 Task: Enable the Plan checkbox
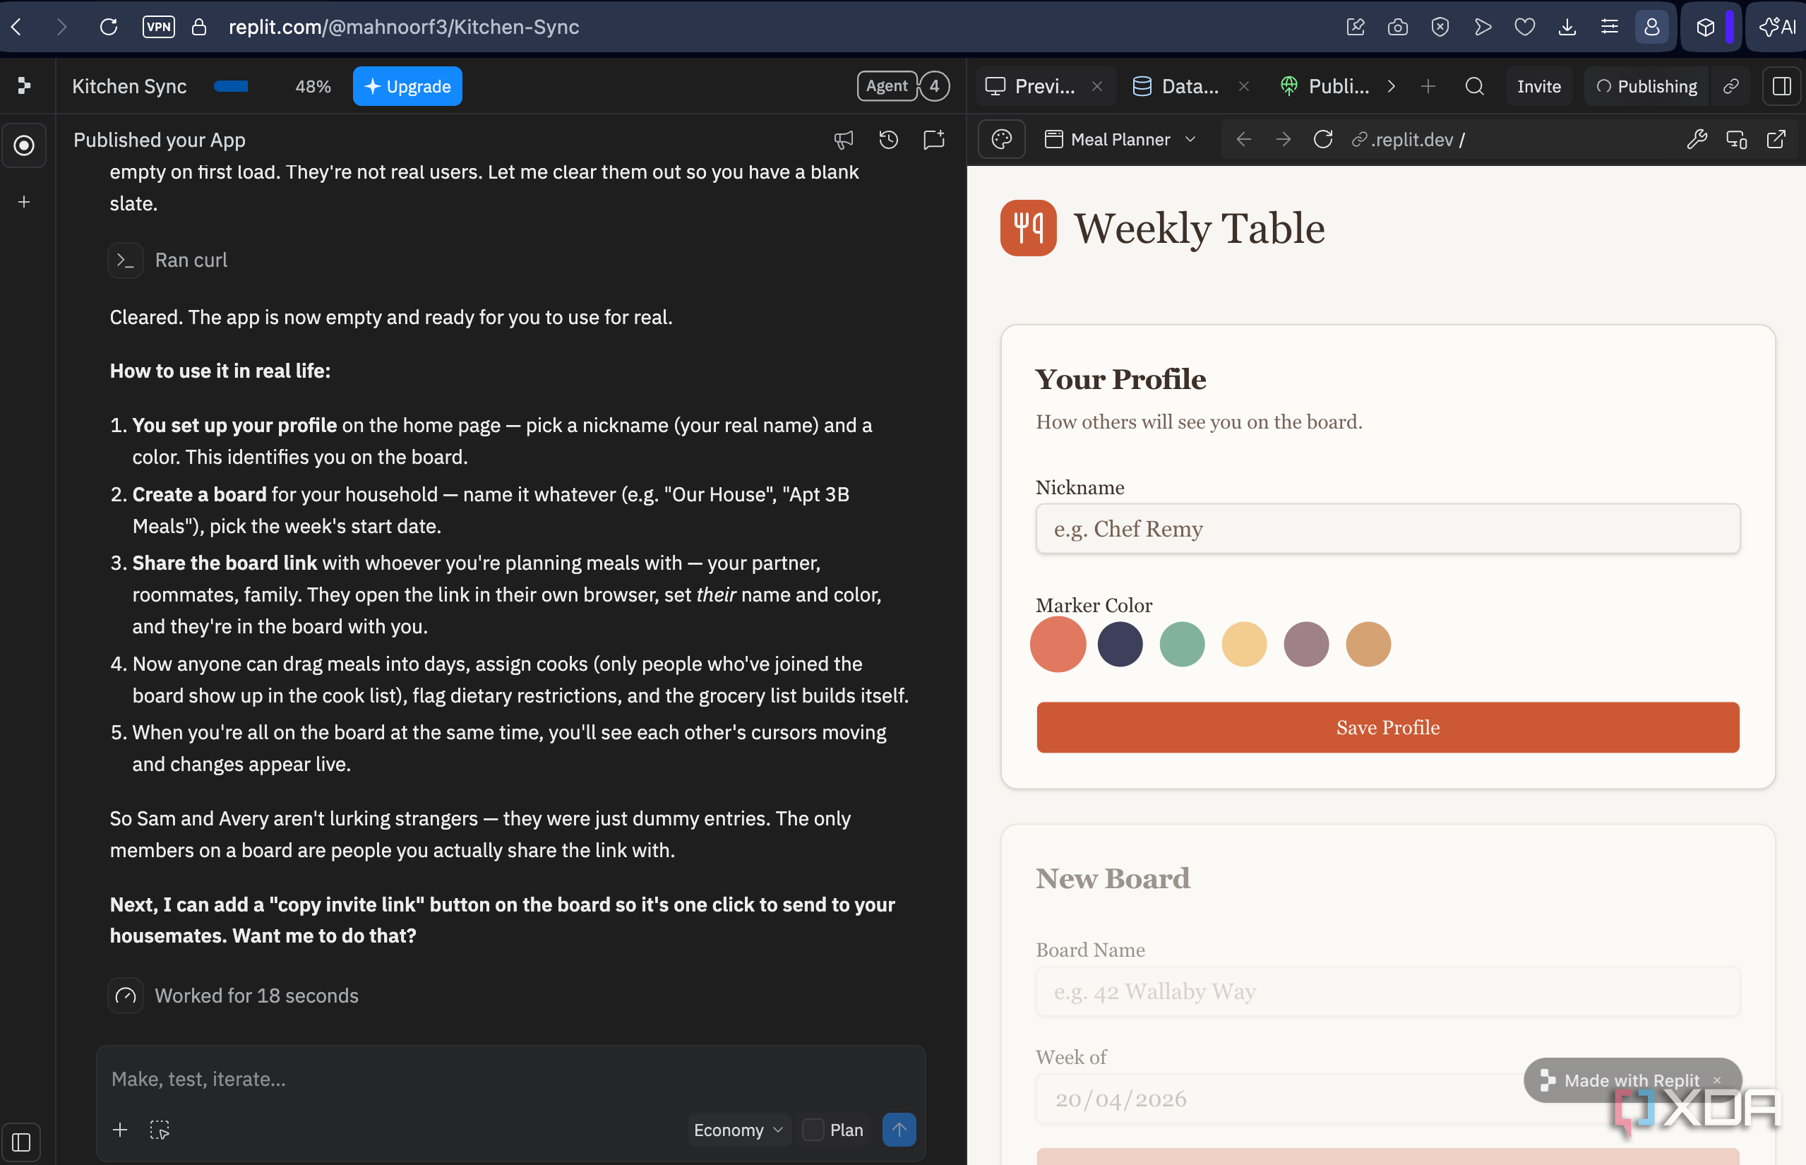(813, 1130)
